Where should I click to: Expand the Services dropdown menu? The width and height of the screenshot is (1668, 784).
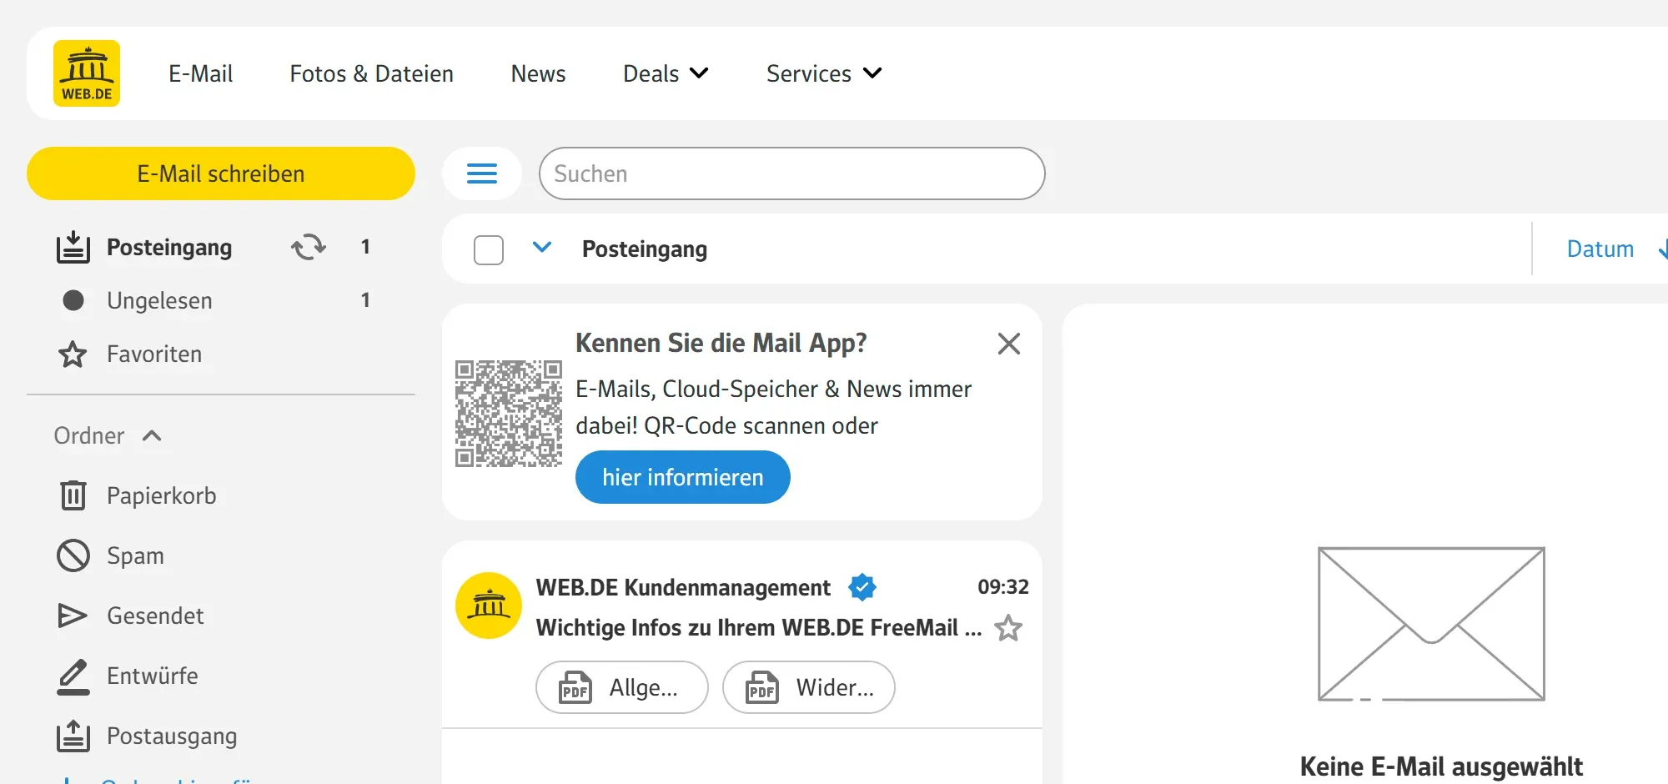(x=824, y=73)
